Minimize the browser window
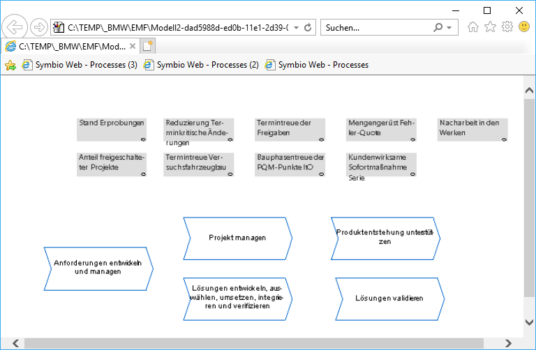The height and width of the screenshot is (350, 536). pyautogui.click(x=455, y=10)
